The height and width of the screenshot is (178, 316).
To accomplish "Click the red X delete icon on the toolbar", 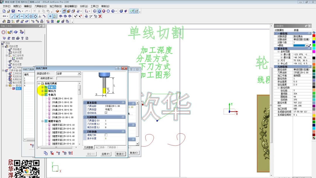I will (100, 16).
